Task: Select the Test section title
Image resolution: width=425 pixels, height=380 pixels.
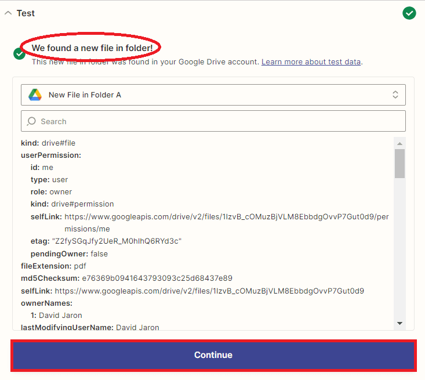Action: coord(26,13)
